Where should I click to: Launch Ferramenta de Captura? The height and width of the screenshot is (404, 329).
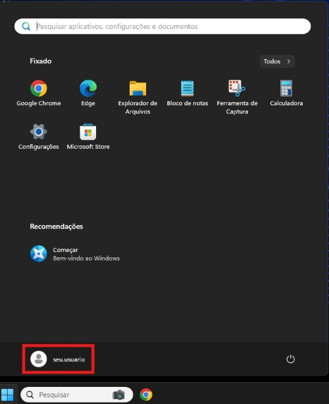[x=237, y=97]
